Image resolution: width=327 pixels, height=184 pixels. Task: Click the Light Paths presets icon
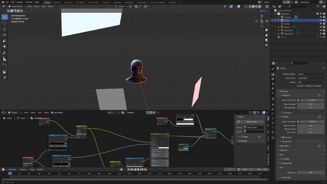pos(319,146)
